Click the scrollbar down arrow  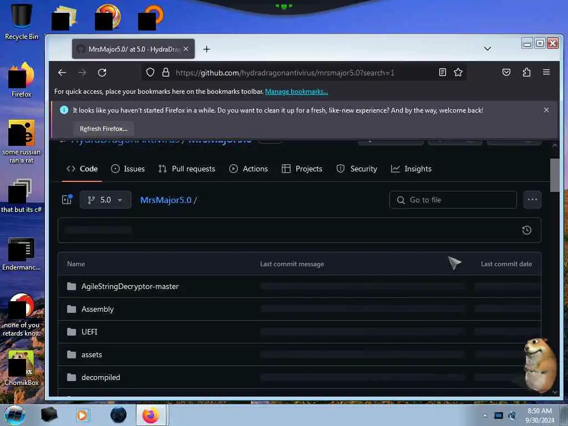click(555, 392)
